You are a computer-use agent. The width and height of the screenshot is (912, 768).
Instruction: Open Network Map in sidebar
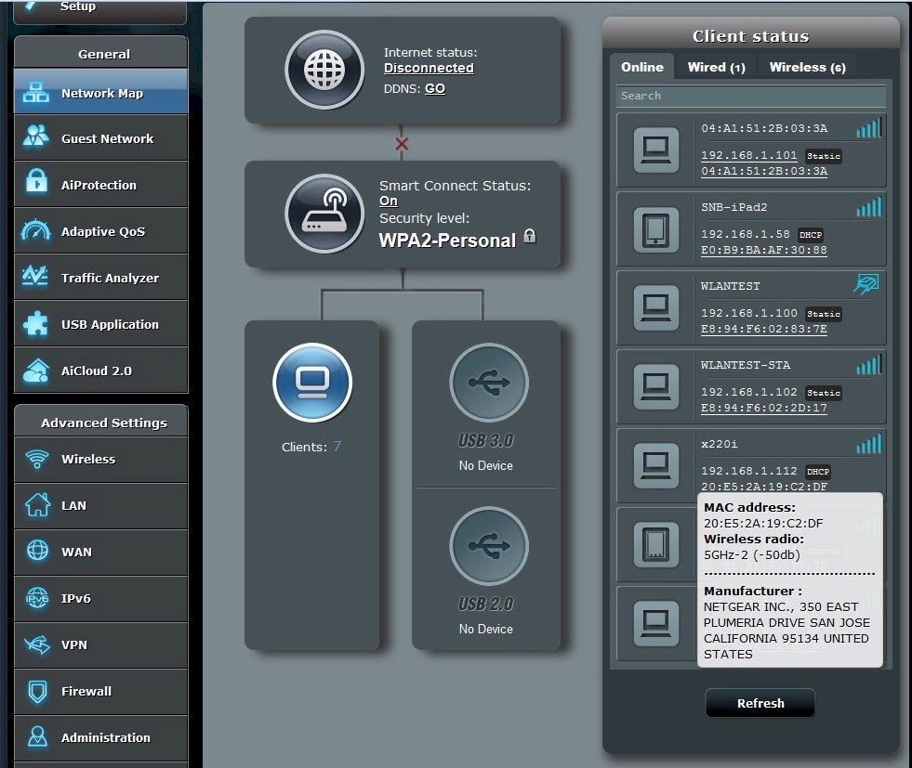[x=100, y=92]
